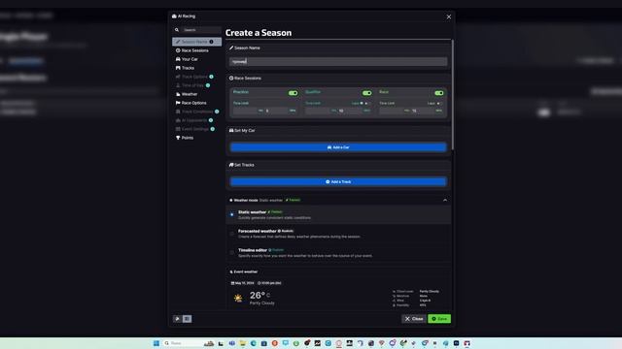
Task: Switch the Race Laps toggle
Action: point(438,104)
